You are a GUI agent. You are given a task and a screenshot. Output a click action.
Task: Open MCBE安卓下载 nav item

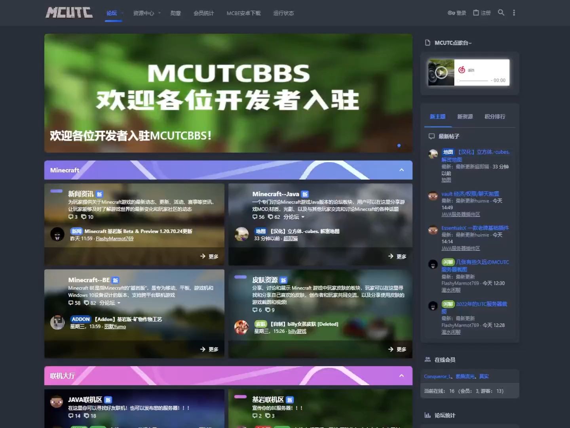pyautogui.click(x=243, y=13)
